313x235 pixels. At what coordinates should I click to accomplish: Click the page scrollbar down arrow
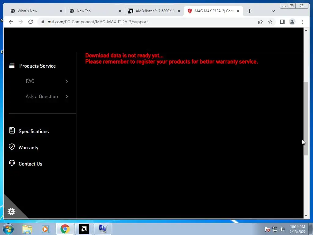[x=306, y=216]
